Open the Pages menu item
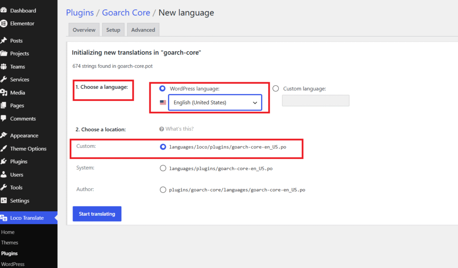The height and width of the screenshot is (268, 458). (17, 105)
